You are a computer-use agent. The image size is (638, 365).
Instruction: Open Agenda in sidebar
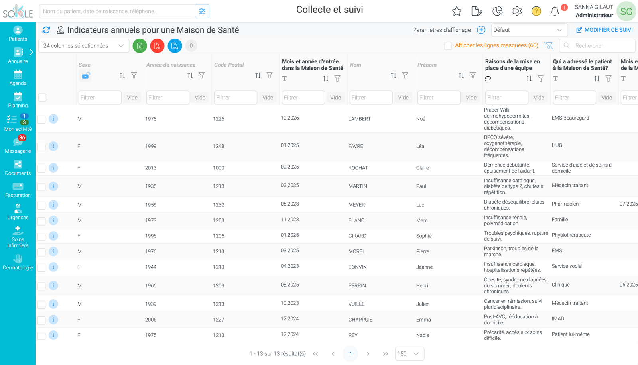pyautogui.click(x=18, y=78)
